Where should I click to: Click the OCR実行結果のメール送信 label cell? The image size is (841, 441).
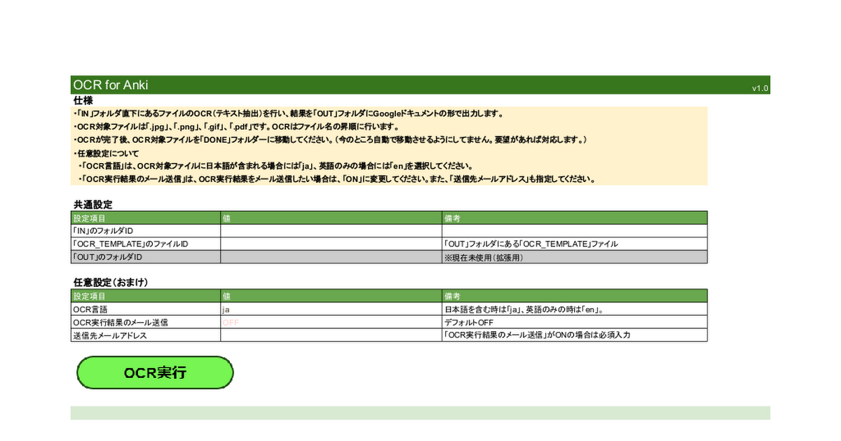click(x=145, y=322)
